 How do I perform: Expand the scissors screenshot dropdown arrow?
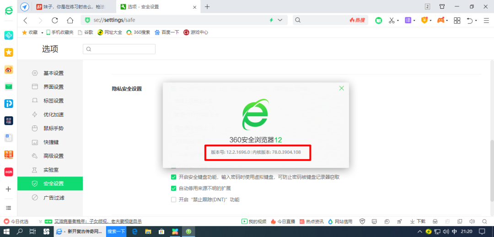pos(398,21)
